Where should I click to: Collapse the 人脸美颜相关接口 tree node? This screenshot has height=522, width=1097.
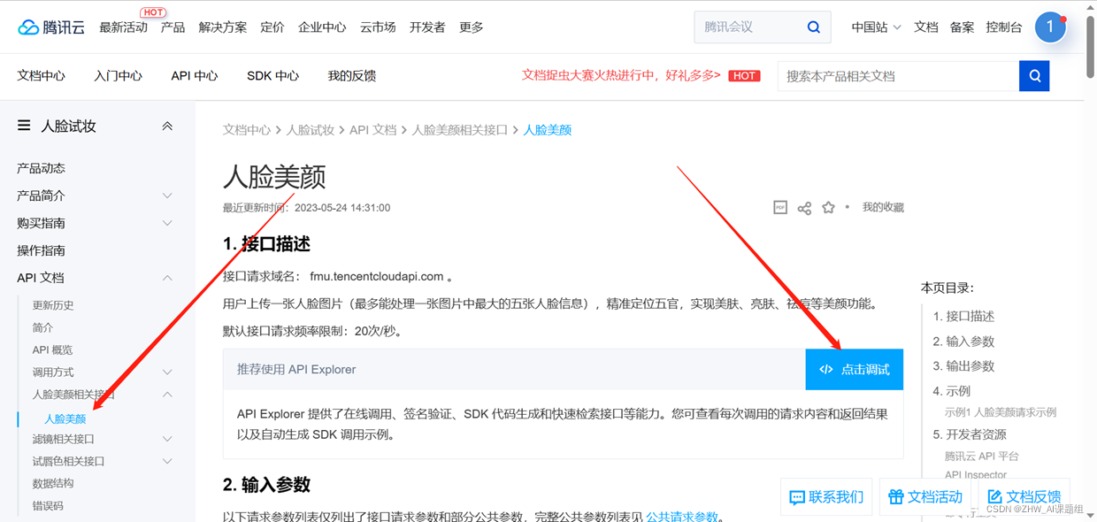[167, 395]
